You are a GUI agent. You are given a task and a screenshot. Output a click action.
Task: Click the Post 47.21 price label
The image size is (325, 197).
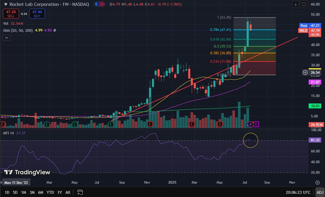coord(310,25)
